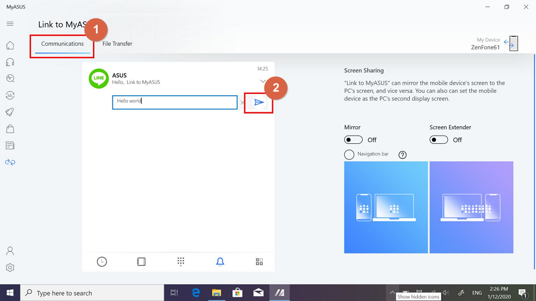The width and height of the screenshot is (536, 301).
Task: Click the taskbar search box
Action: point(92,293)
